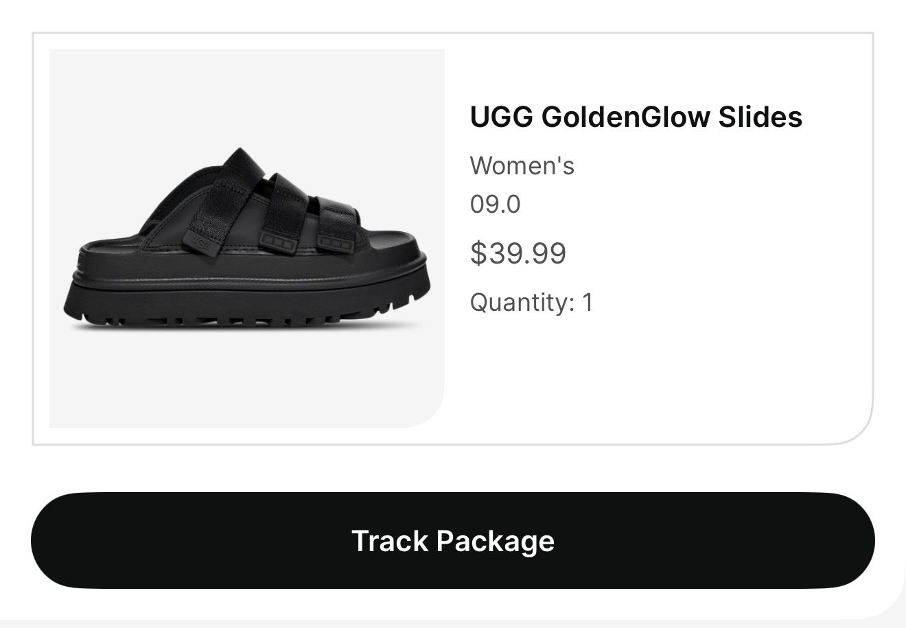Click the word GoldenGlow in the title
Screen dimensions: 906x628
(x=625, y=117)
